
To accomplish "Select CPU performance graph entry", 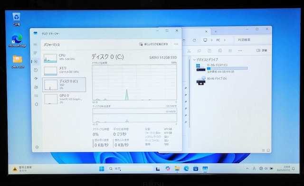I will [x=64, y=58].
